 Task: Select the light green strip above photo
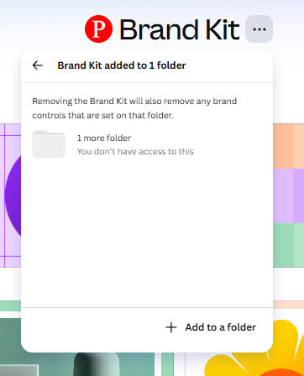pyautogui.click(x=10, y=306)
